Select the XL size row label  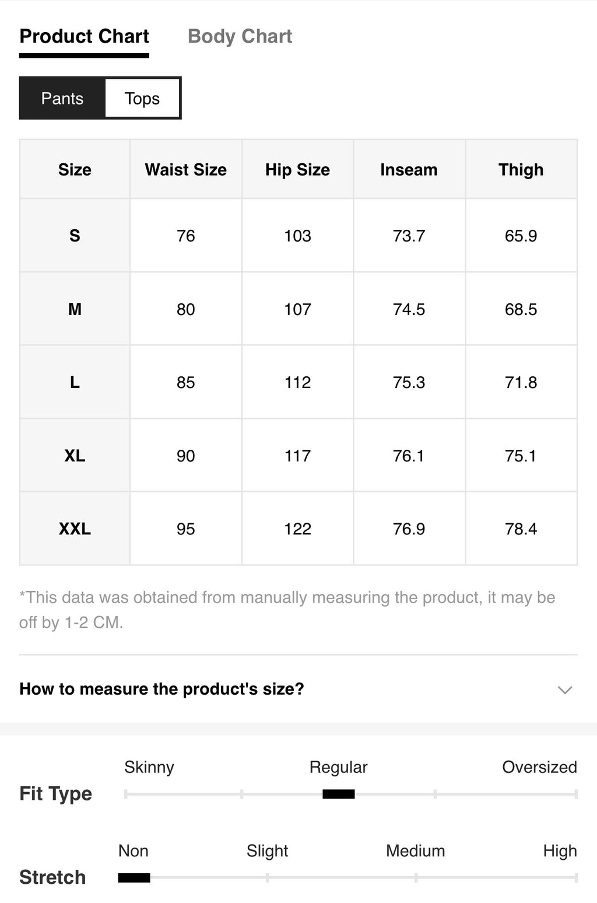click(75, 456)
